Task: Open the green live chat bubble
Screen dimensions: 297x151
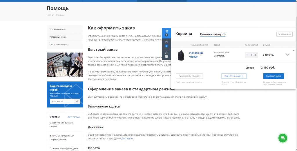Action: tap(282, 138)
